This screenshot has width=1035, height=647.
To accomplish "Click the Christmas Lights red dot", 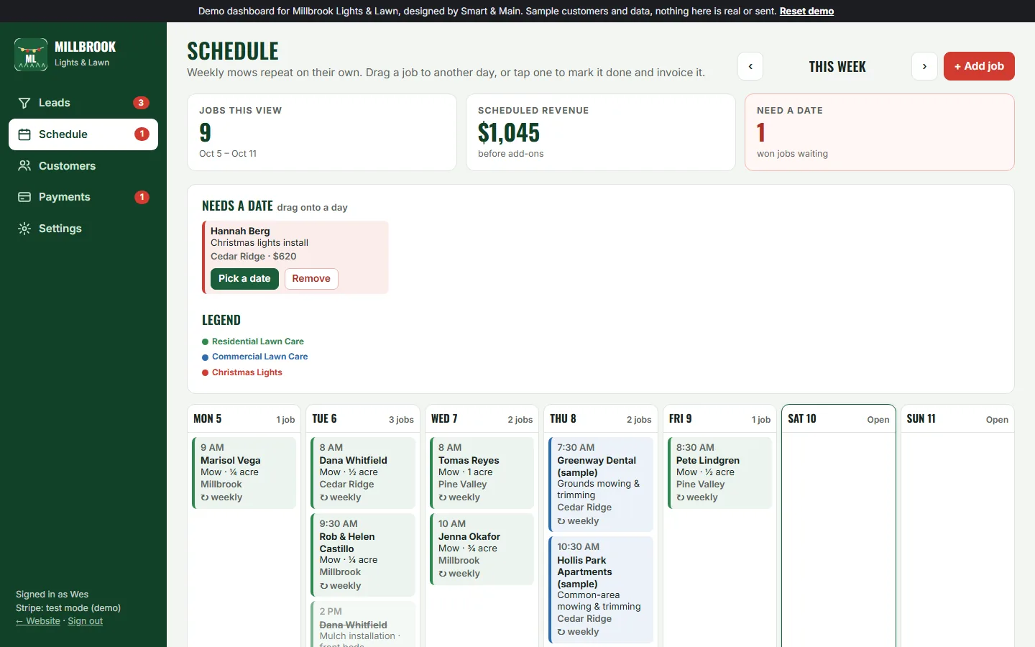I will (x=206, y=373).
